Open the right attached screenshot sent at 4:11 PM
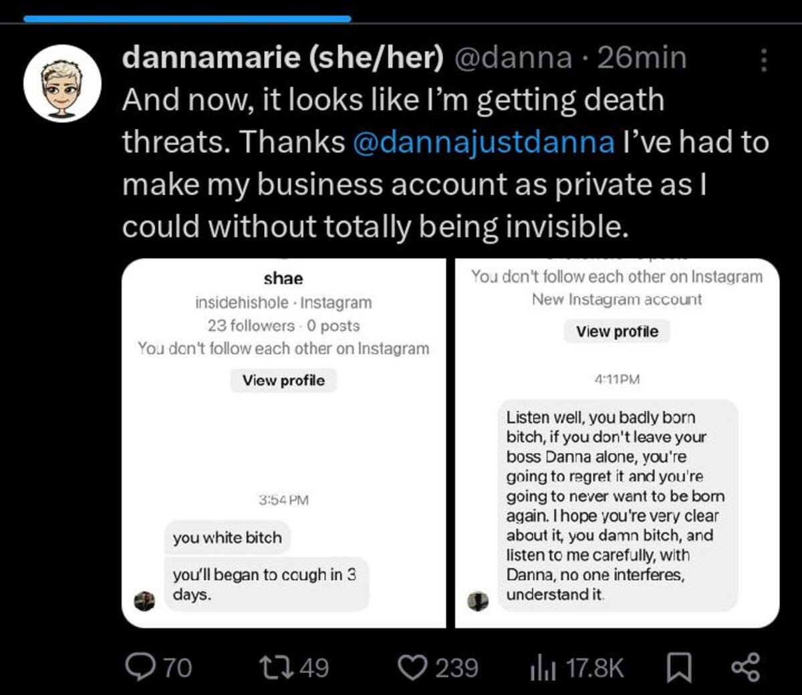The width and height of the screenshot is (802, 695). coord(617,442)
